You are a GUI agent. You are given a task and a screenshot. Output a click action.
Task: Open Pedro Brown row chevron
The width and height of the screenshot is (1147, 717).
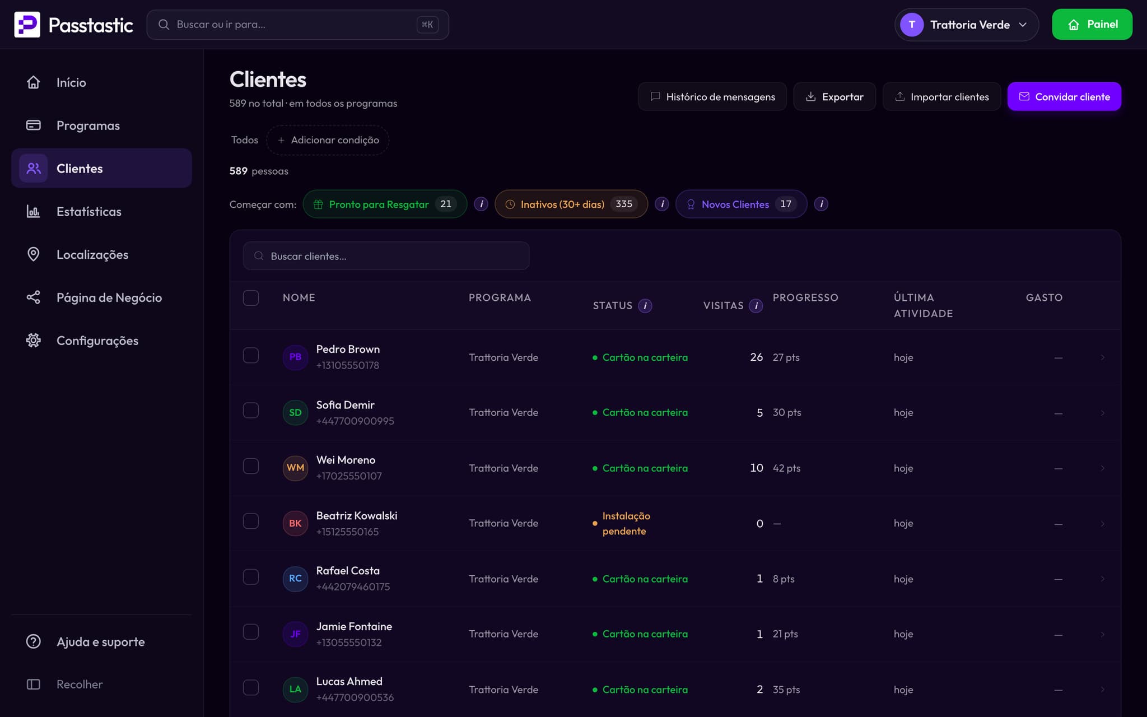tap(1102, 357)
